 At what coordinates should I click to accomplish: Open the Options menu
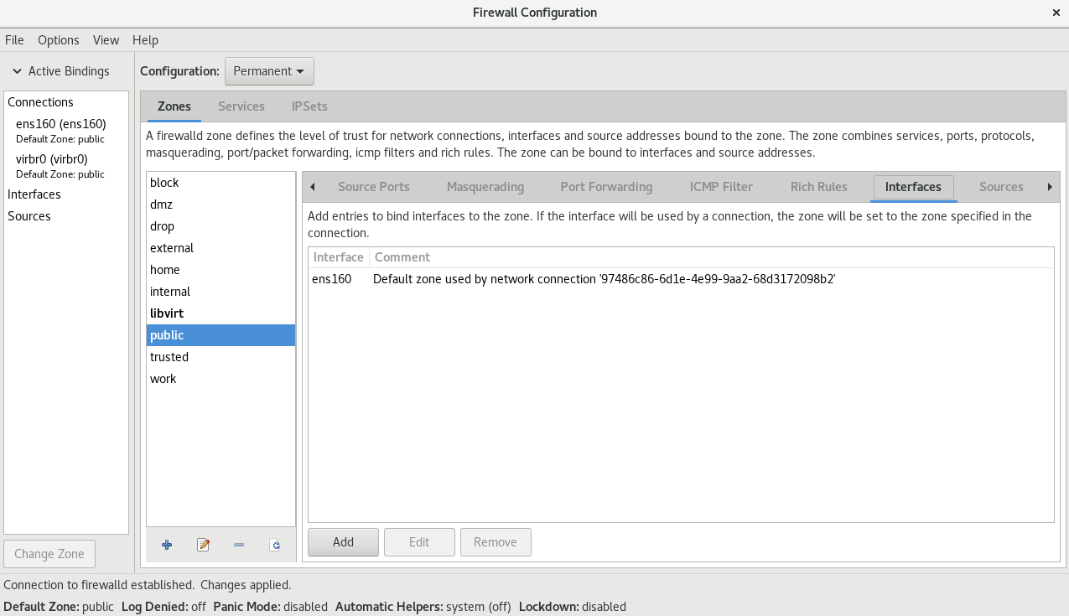coord(59,40)
